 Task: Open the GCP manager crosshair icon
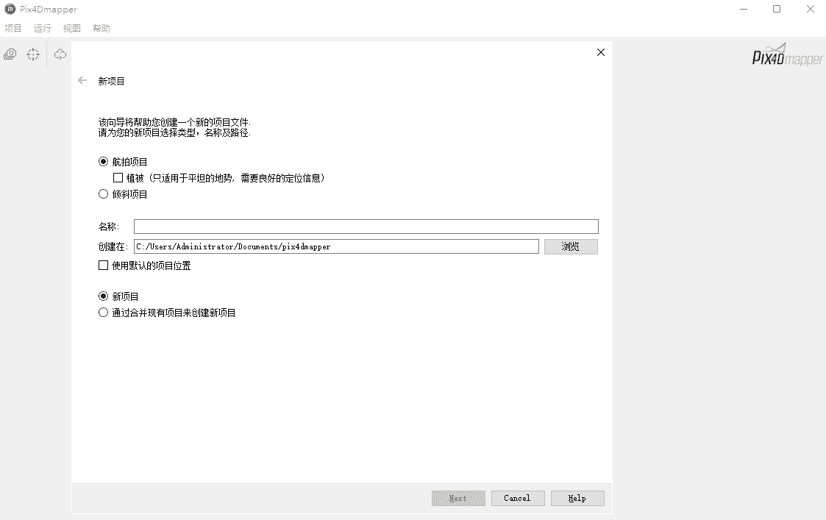pyautogui.click(x=33, y=54)
